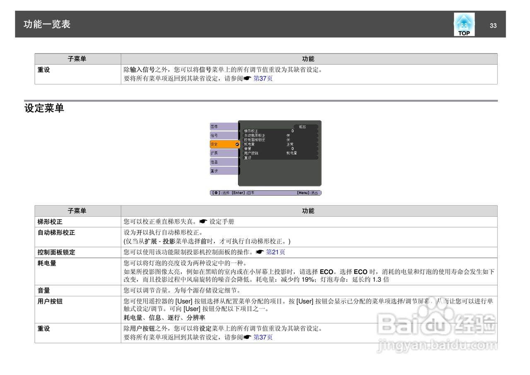
Task: Click the [Enter]:回车 hint in menu footer
Action: pyautogui.click(x=243, y=193)
